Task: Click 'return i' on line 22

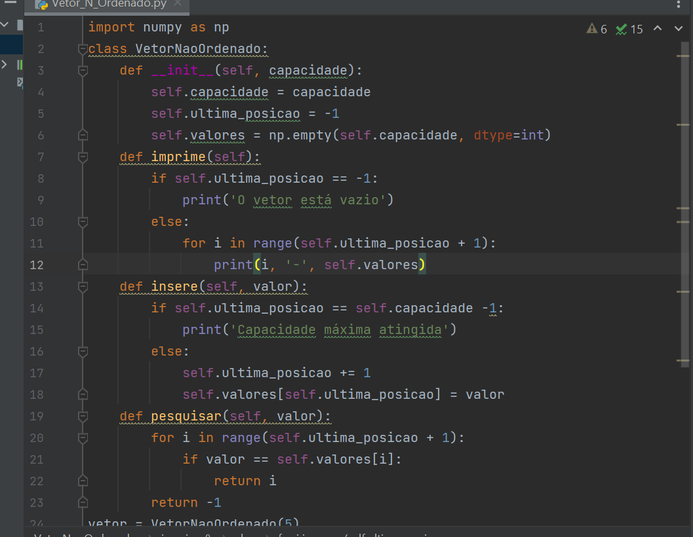Action: (x=245, y=481)
